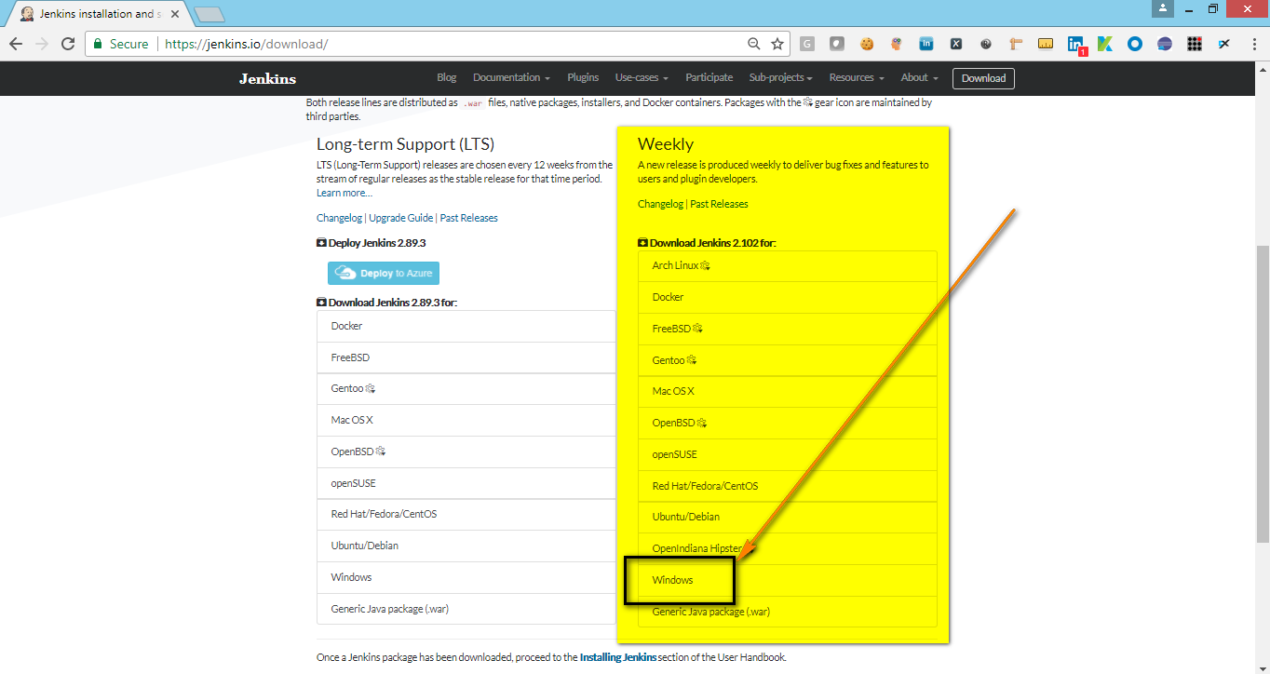Screen dimensions: 1270x674
Task: Open zoom via the magnifier icon in address bar
Action: coord(755,44)
